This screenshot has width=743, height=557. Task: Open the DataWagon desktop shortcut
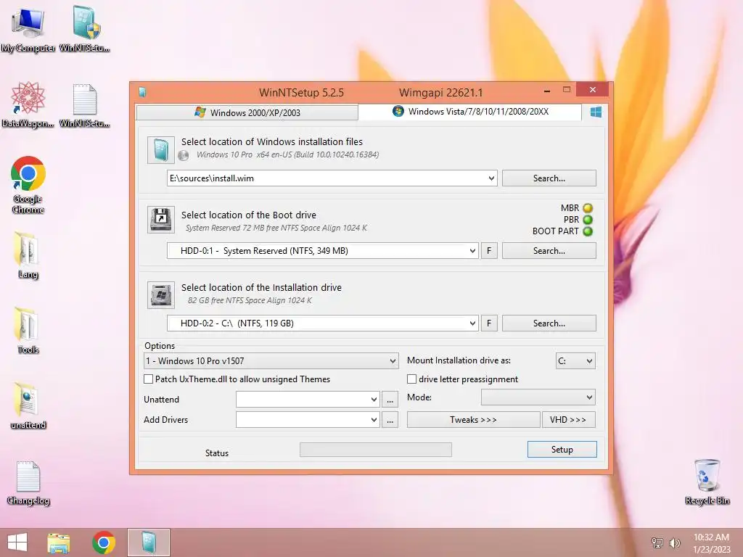tap(28, 104)
